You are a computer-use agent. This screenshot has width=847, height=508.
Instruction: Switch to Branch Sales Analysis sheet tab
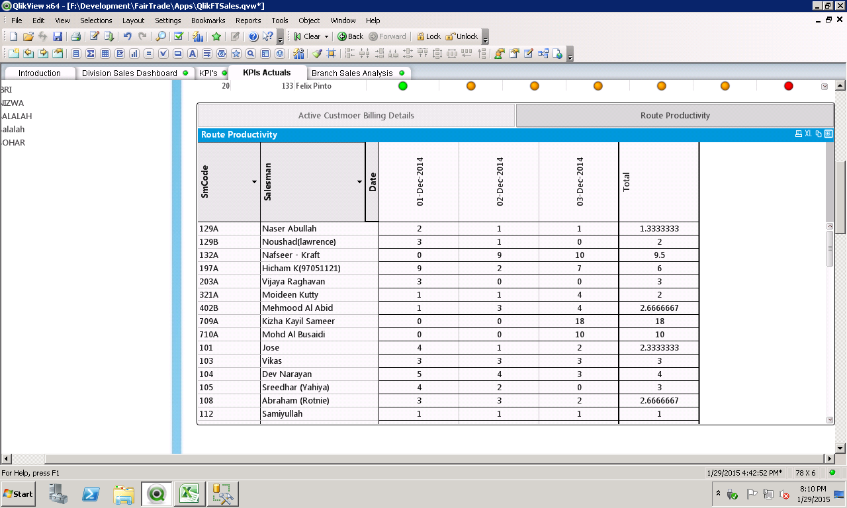click(352, 73)
